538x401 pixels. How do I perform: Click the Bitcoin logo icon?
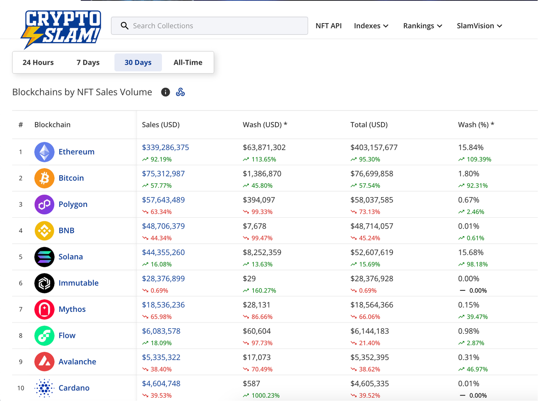point(44,178)
